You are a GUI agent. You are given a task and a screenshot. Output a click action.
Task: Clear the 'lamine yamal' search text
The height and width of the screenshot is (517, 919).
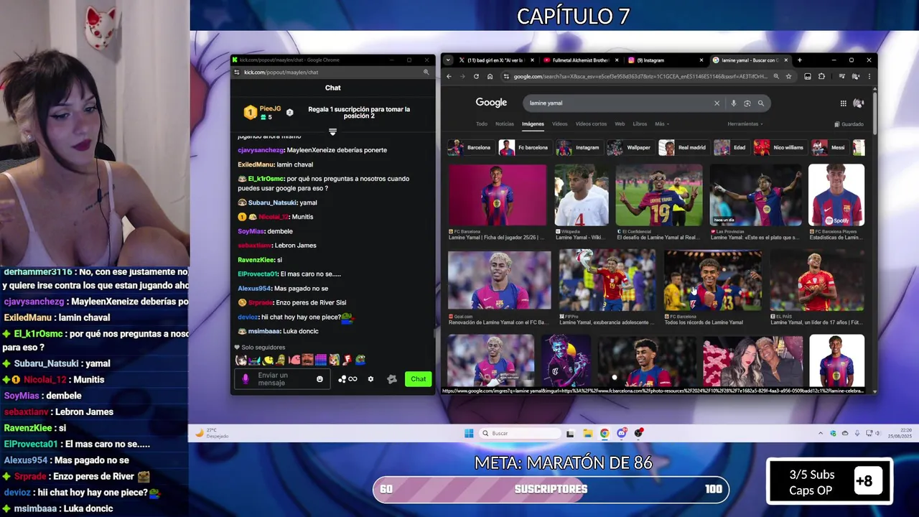(717, 103)
